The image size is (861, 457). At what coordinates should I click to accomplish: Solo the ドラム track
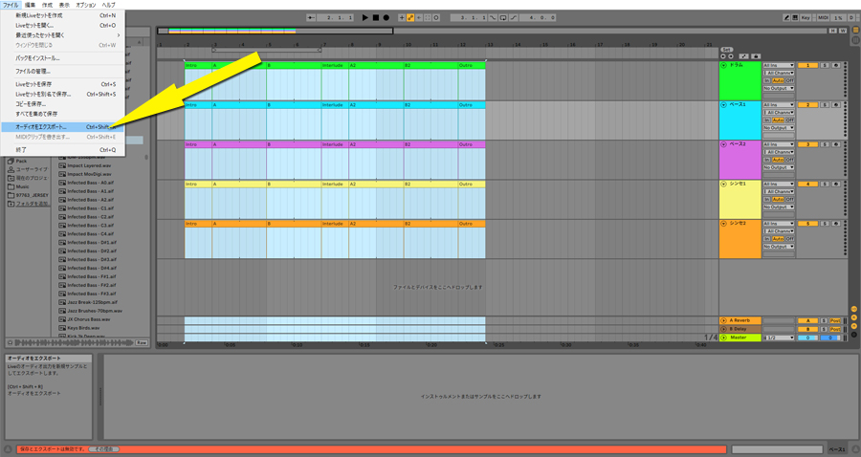click(825, 65)
